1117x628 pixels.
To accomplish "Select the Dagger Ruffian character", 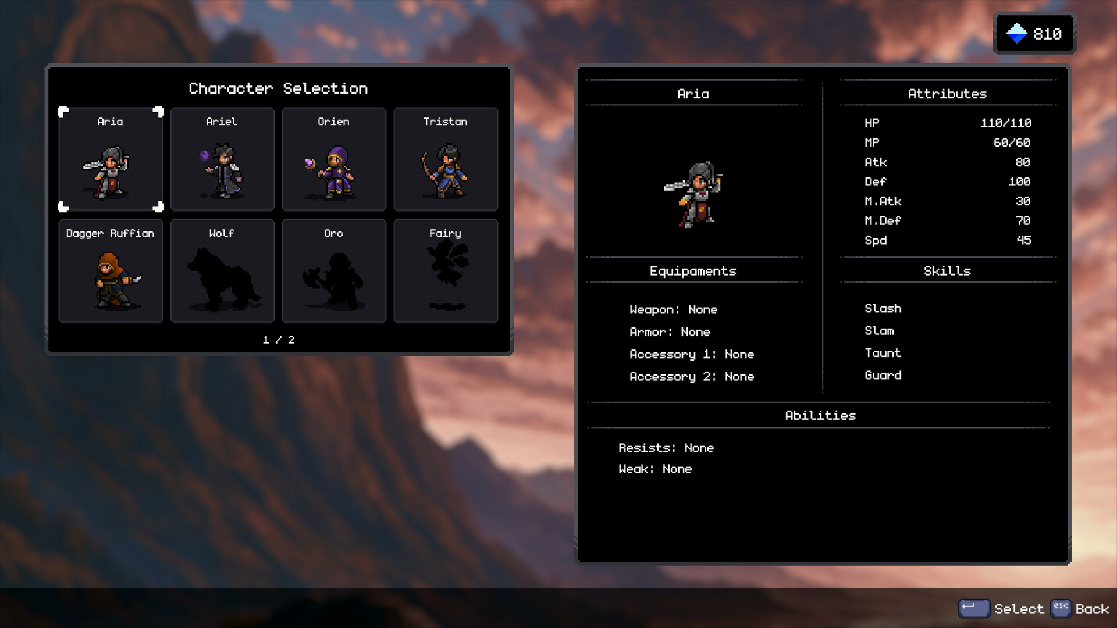I will tap(111, 272).
